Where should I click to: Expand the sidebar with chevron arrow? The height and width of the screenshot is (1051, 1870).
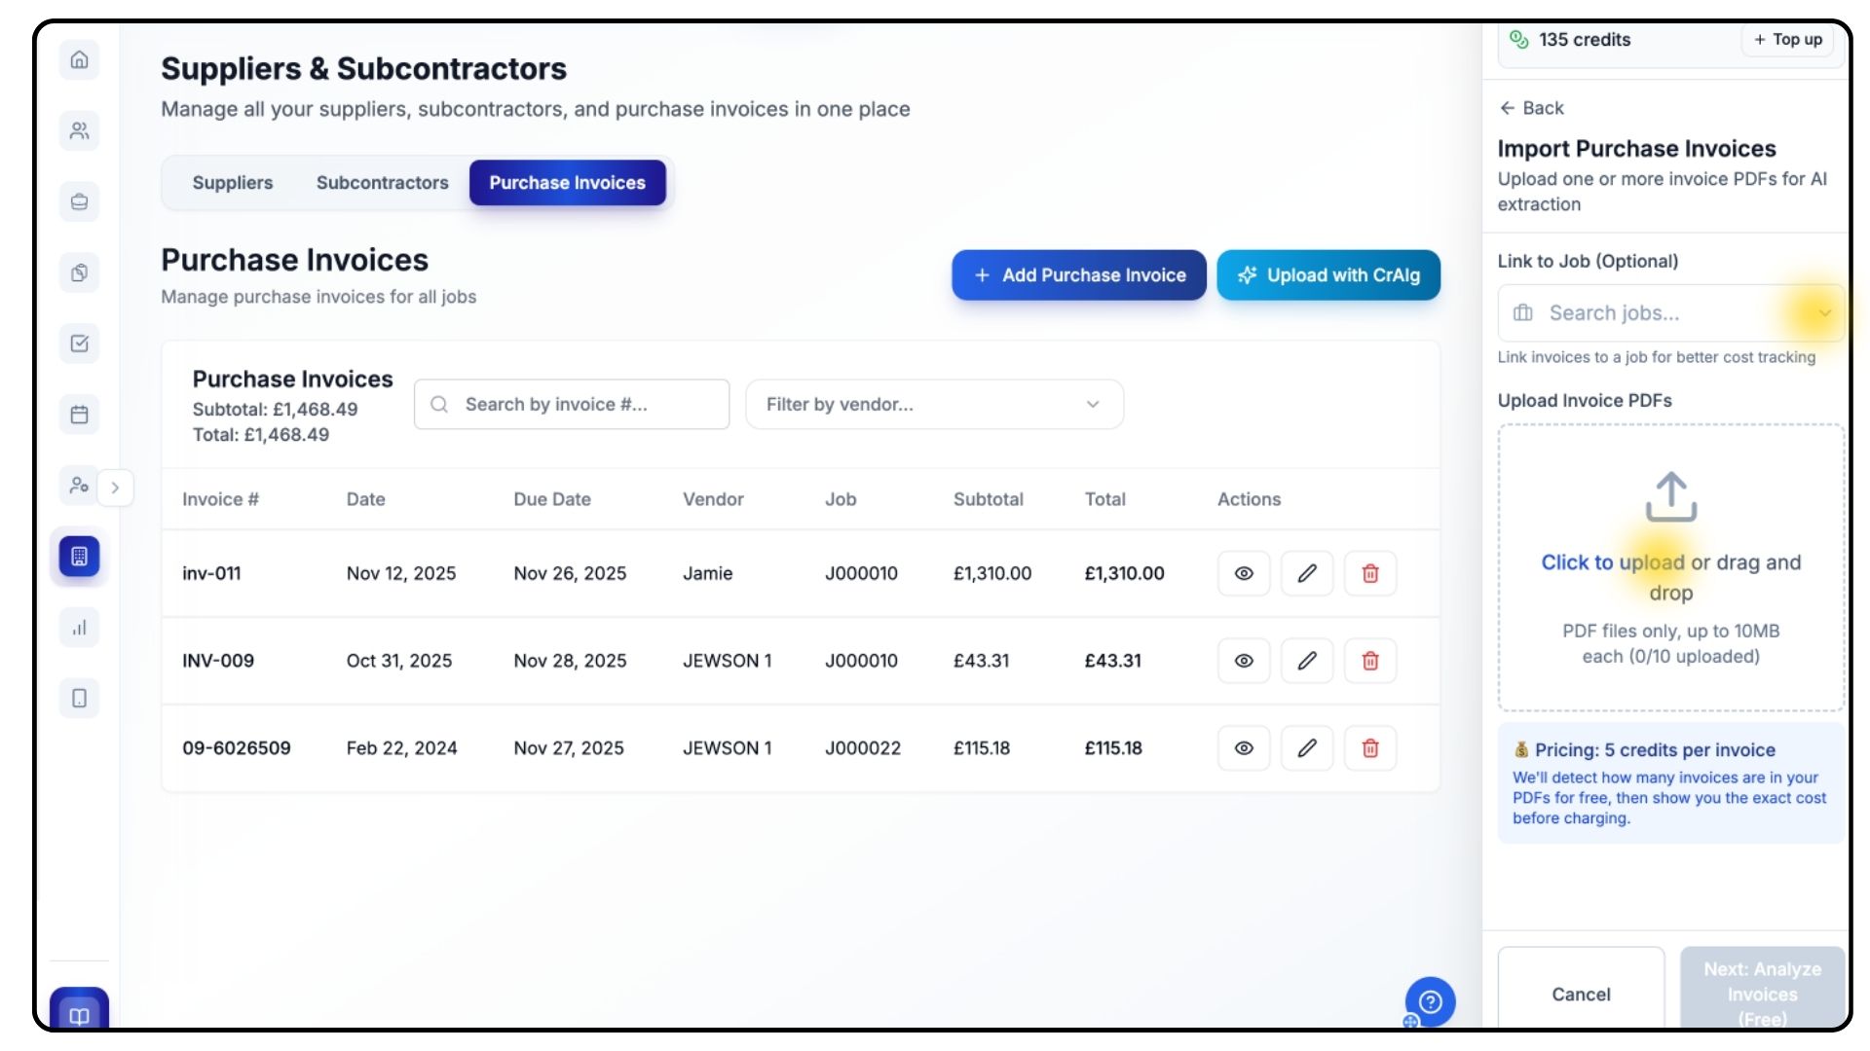coord(115,488)
